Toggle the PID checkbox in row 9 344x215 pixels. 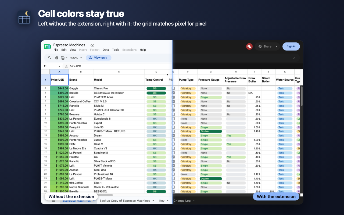[x=173, y=119]
